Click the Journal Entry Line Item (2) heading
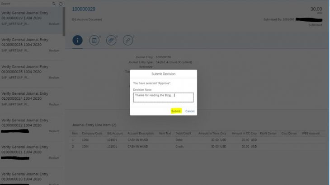This screenshot has height=185, width=330. 94,125
